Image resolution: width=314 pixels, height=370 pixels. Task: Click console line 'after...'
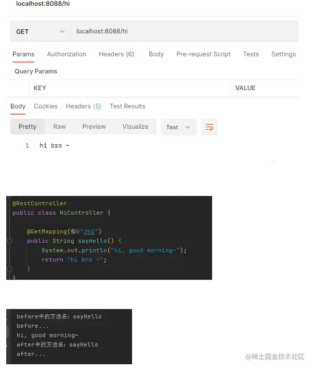click(x=31, y=354)
